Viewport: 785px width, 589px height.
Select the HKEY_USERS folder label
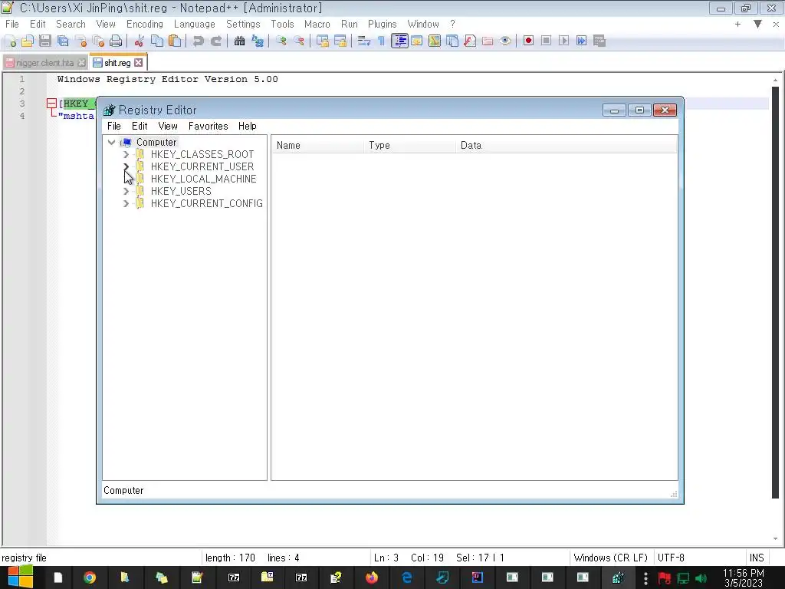tap(181, 191)
